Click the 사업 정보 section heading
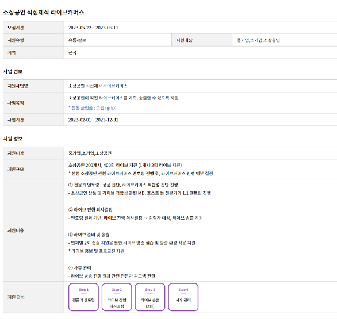Screen dimensions: 337x319 coord(13,71)
